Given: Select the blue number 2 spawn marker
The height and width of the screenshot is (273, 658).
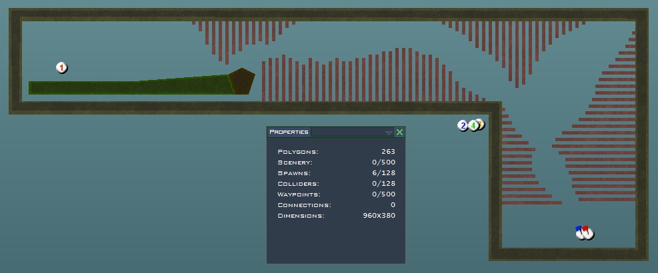Looking at the screenshot, I should click(462, 126).
